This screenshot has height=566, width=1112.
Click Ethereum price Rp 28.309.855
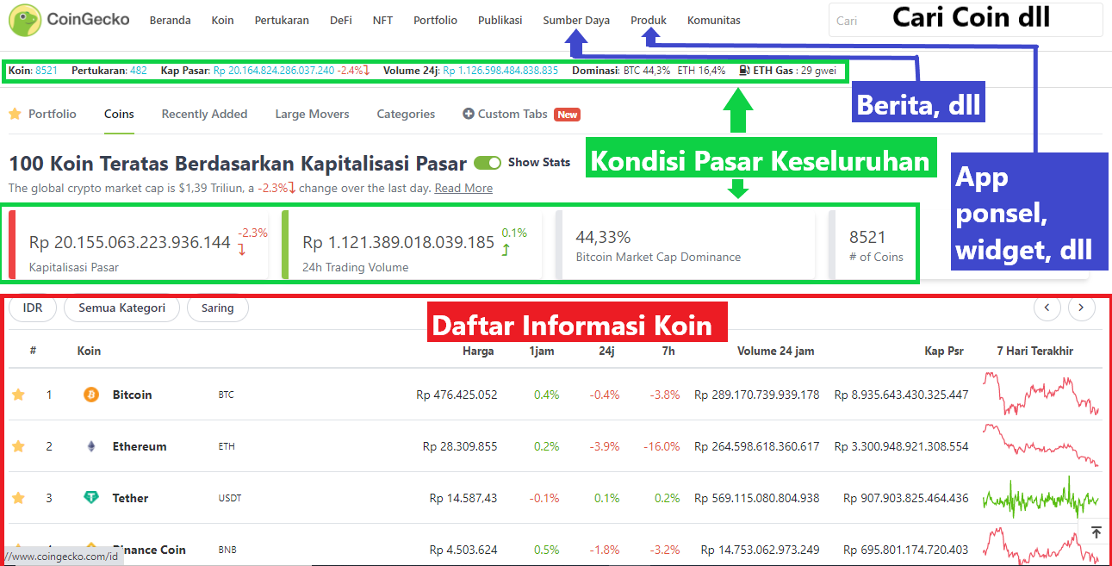click(x=460, y=446)
